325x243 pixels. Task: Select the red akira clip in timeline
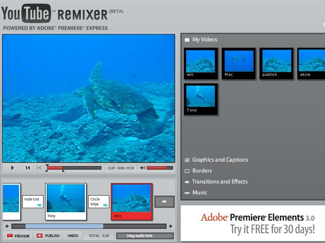coord(132,202)
